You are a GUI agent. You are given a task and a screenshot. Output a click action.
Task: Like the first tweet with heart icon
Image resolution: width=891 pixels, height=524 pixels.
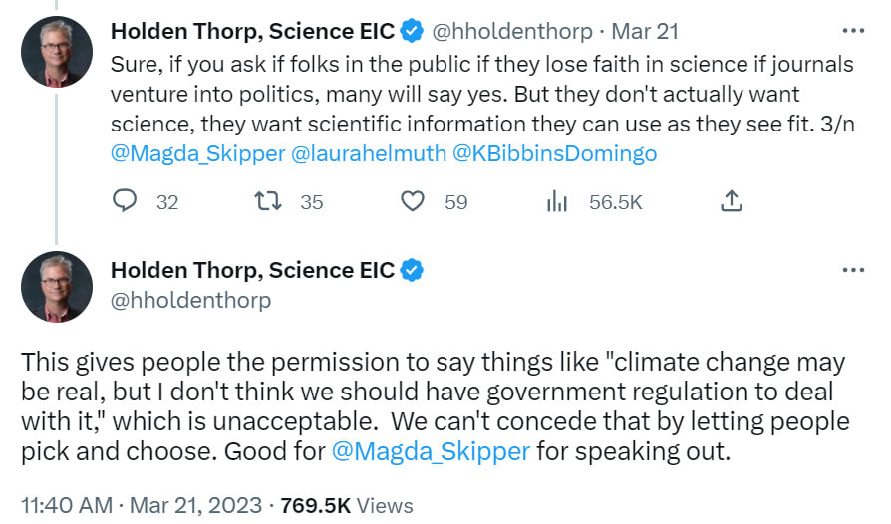coord(413,202)
